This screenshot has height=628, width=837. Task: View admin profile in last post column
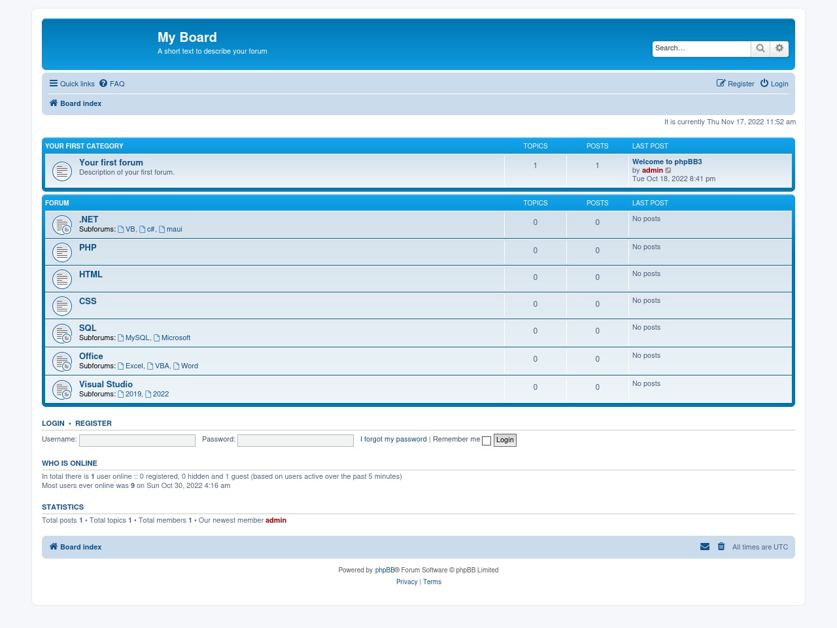(653, 170)
